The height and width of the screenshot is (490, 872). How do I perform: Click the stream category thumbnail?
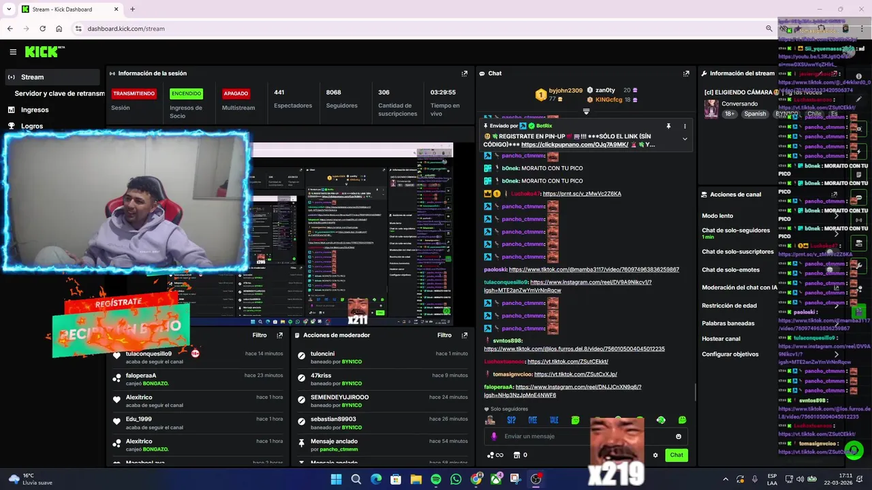tap(711, 109)
